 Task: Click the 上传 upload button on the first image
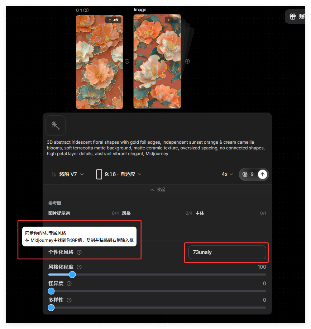[x=113, y=20]
